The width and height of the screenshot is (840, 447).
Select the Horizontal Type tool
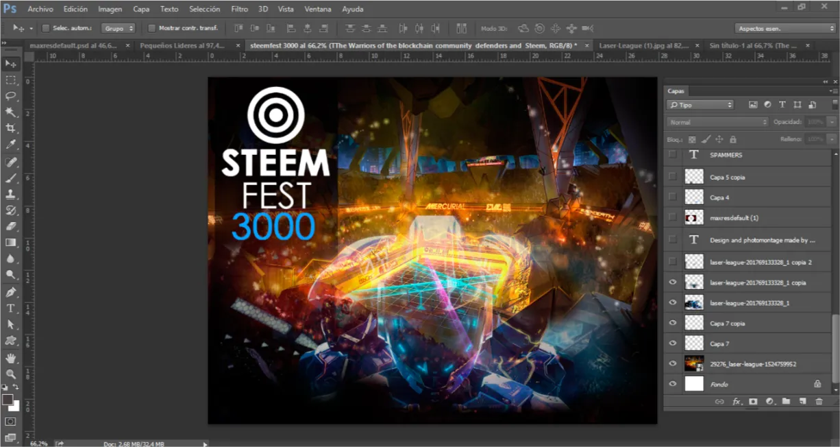click(x=11, y=309)
